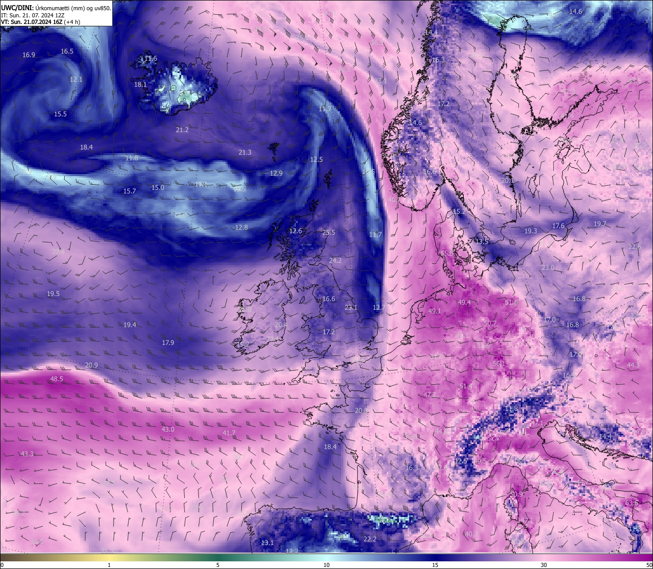Screen dimensions: 653x569
Task: Click the 12.1 value in the swirl
Action: (x=76, y=80)
